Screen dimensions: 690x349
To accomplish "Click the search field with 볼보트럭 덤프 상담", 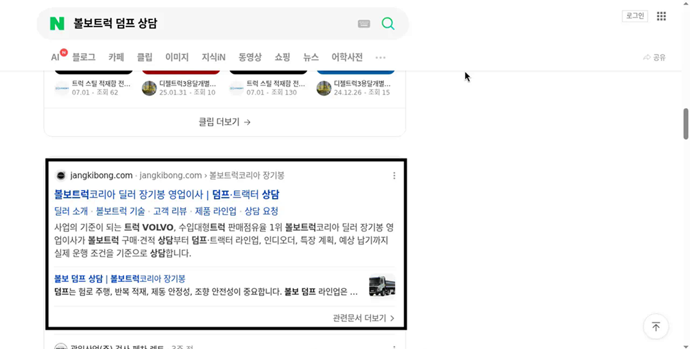I will point(210,24).
